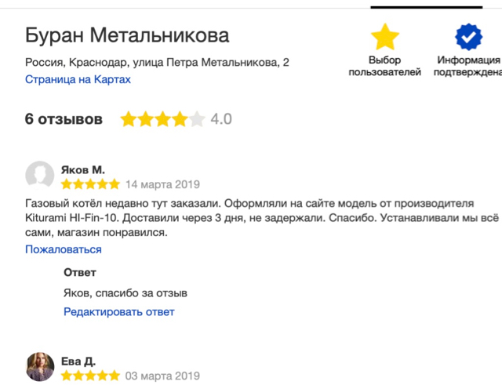This screenshot has width=502, height=385.
Task: Click the blue verified information checkmark badge
Action: pos(469,37)
